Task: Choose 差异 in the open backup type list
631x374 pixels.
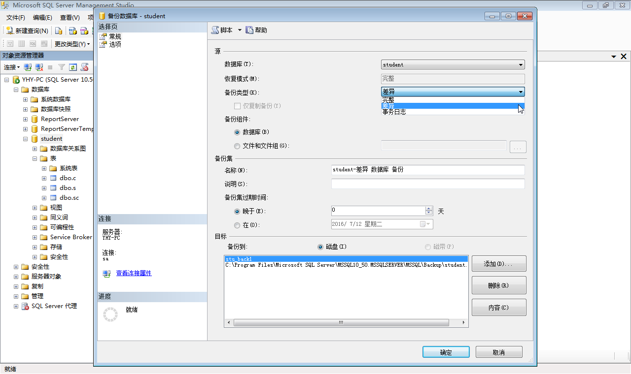Action: (453, 106)
